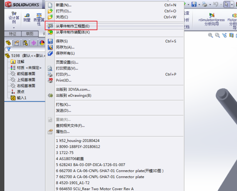Open the FeatureManager design tree tab
Viewport: 237px width, 191px height.
(8, 43)
